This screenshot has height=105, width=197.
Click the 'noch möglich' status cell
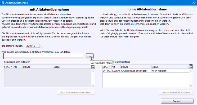(170, 71)
